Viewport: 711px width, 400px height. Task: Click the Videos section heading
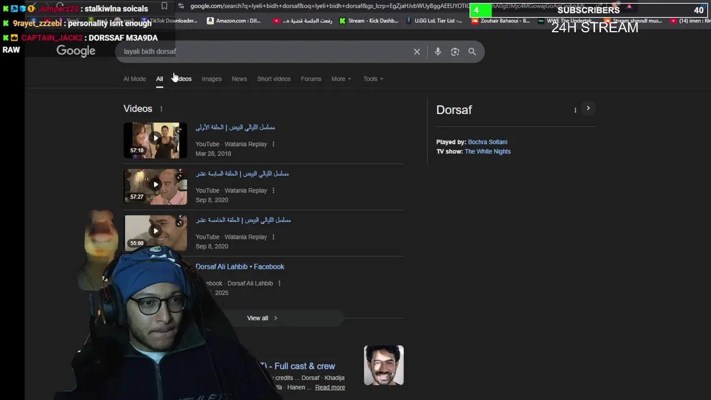(x=138, y=109)
